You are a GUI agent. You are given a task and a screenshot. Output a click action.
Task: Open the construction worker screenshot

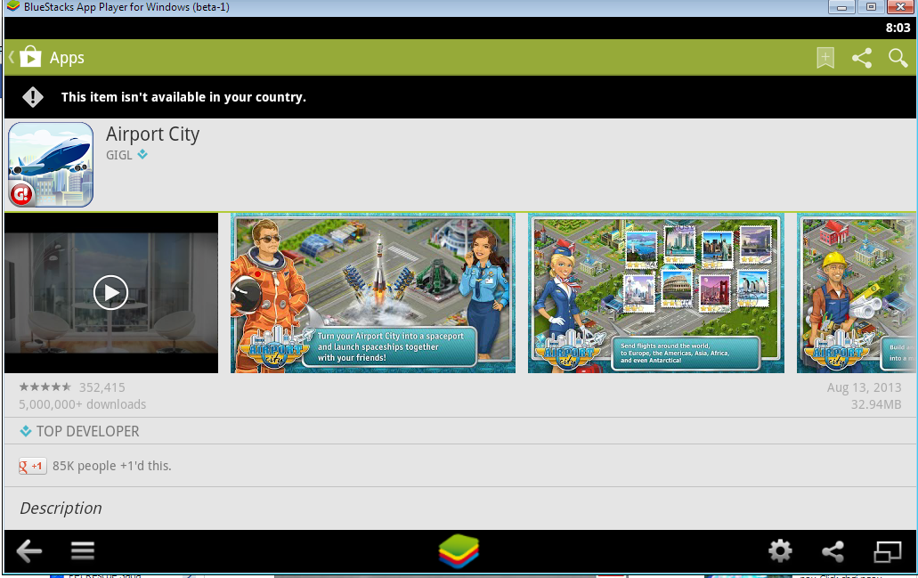click(856, 293)
